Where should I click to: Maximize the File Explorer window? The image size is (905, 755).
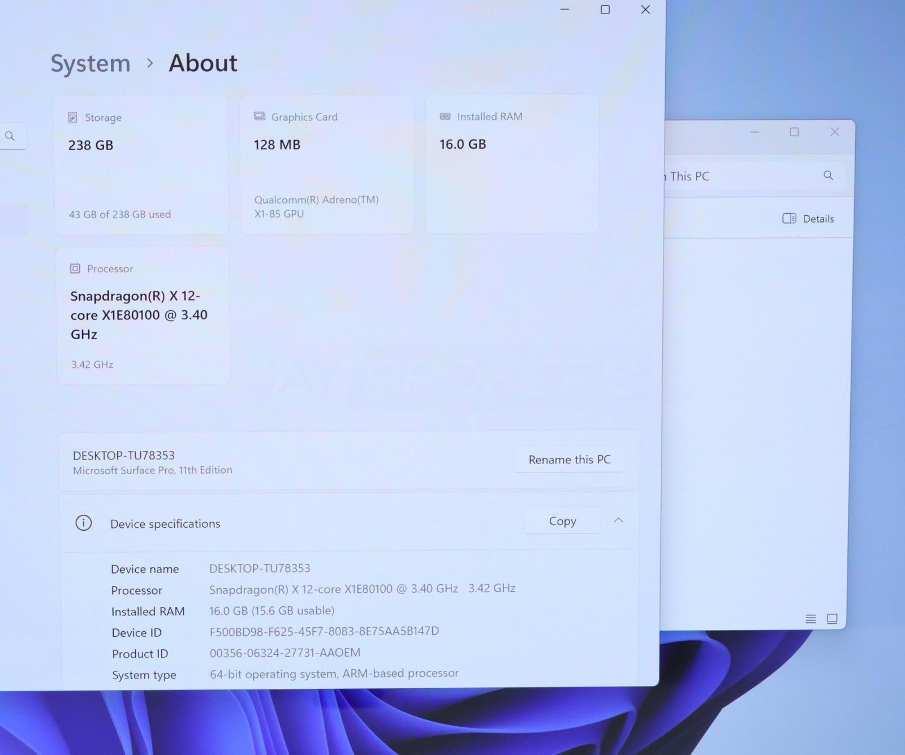pyautogui.click(x=794, y=132)
